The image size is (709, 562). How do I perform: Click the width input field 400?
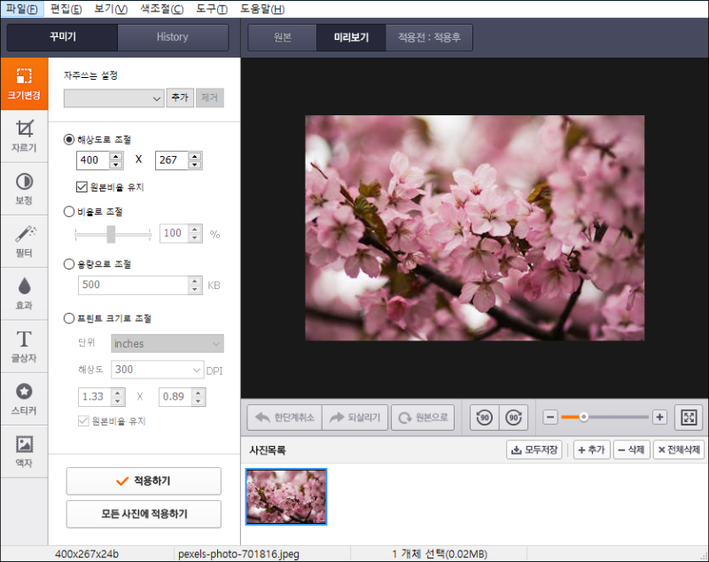[93, 160]
